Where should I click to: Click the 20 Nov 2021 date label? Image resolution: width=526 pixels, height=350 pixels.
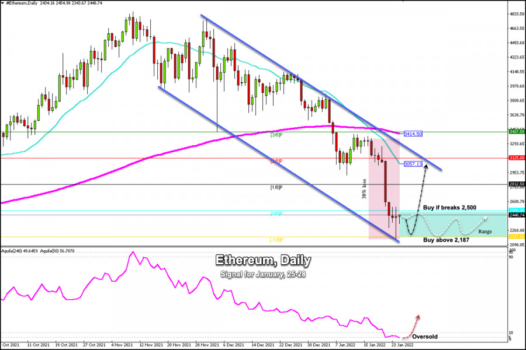click(x=178, y=345)
